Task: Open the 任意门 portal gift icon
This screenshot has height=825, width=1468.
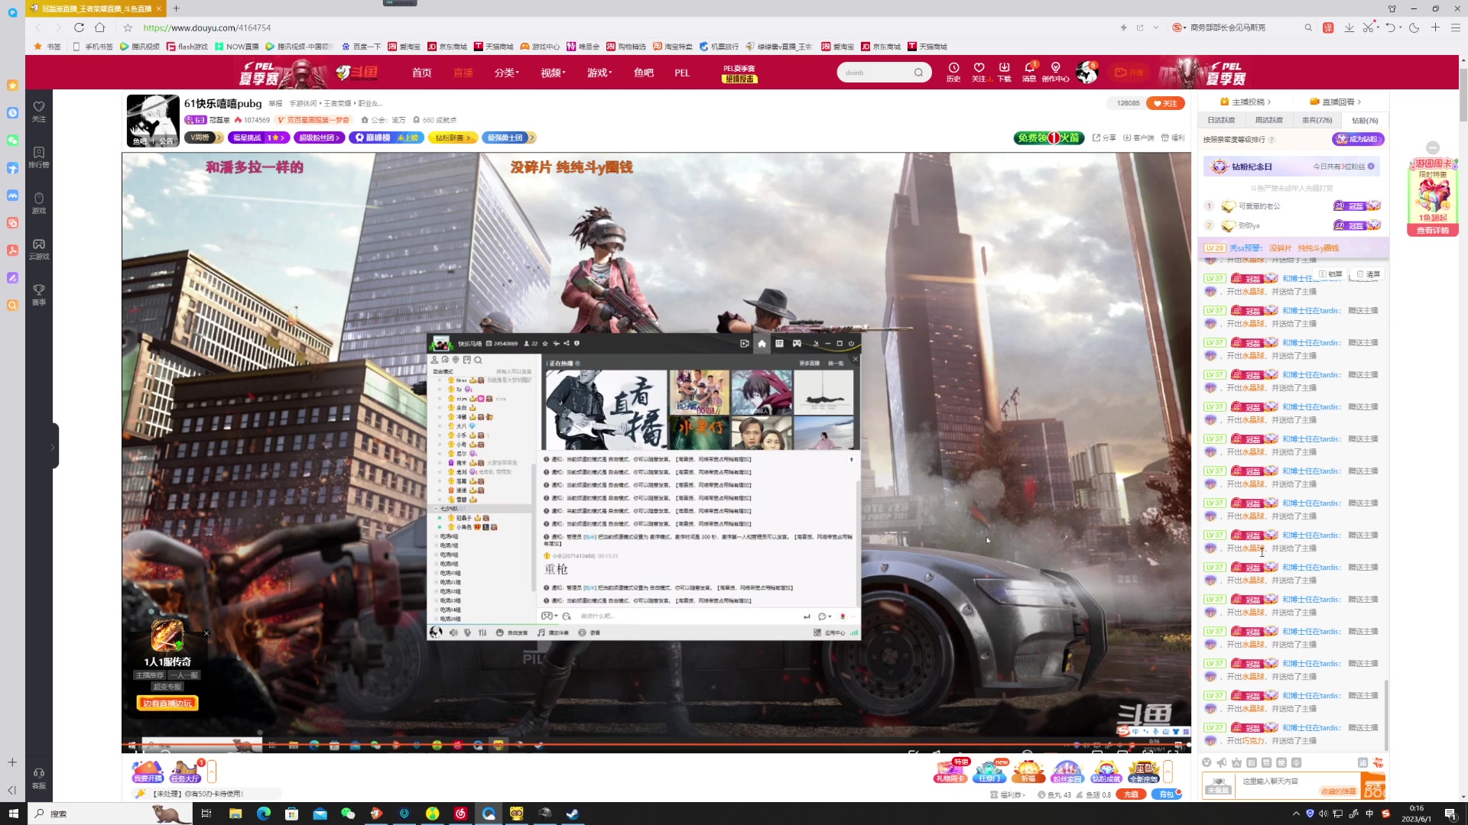Action: (989, 772)
